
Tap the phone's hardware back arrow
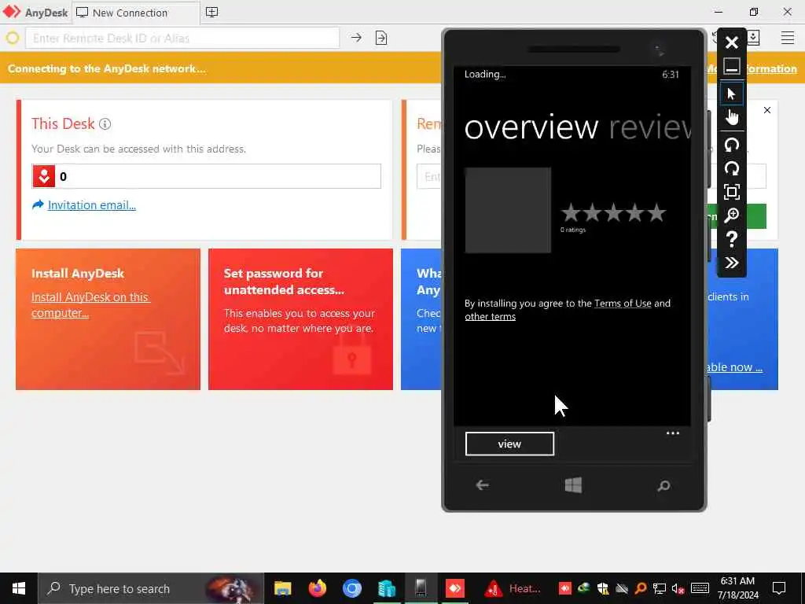482,485
